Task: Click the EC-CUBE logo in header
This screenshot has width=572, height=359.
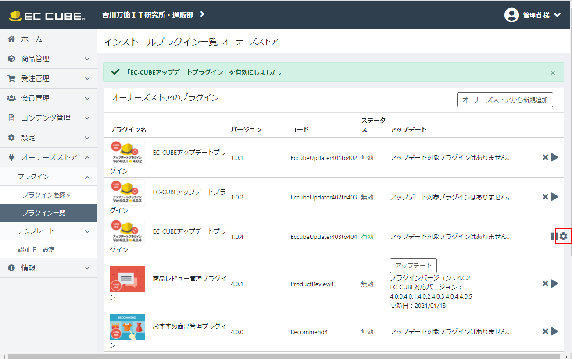Action: point(47,16)
